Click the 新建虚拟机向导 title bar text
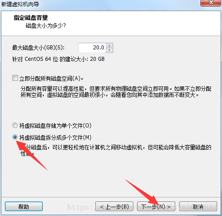Viewport: 222px width, 216px height. 20,4
